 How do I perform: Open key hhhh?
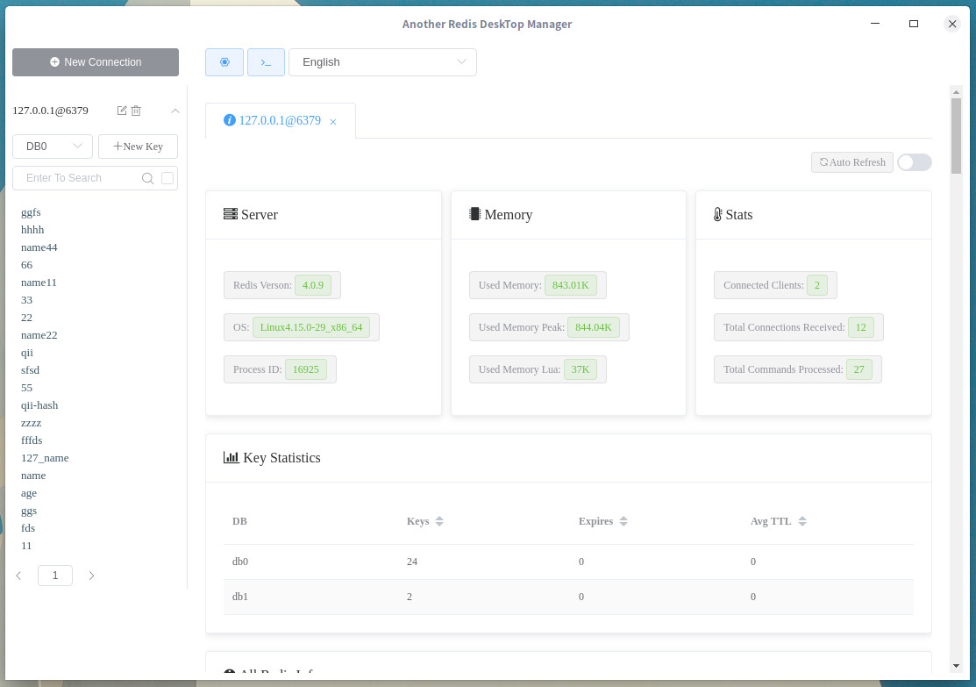coord(32,230)
